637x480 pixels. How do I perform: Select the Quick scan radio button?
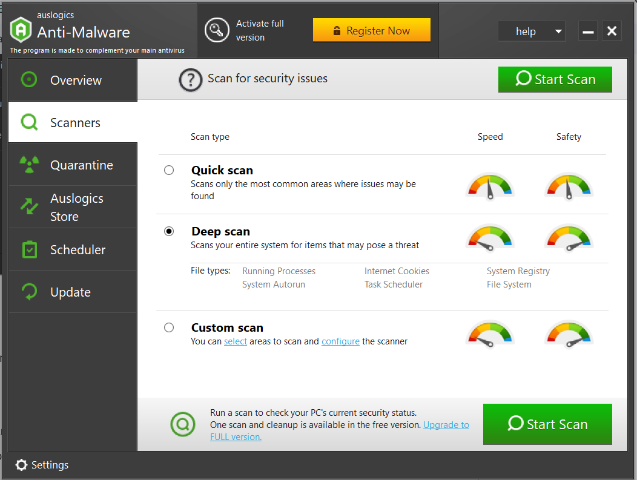169,170
